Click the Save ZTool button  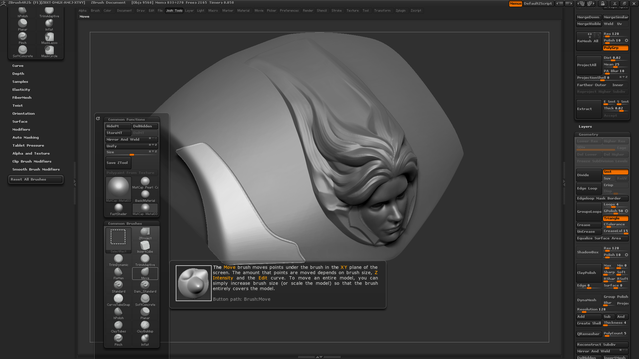click(118, 163)
